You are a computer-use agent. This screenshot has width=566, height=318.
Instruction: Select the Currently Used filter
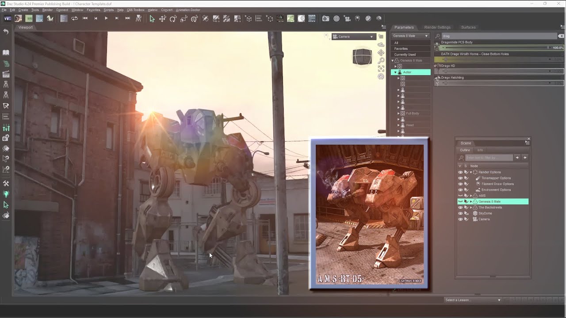pos(410,55)
